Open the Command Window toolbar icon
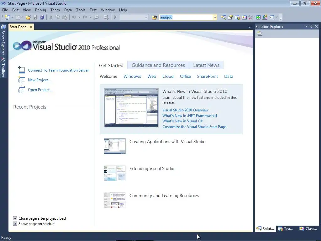This screenshot has width=321, height=241. (x=272, y=18)
